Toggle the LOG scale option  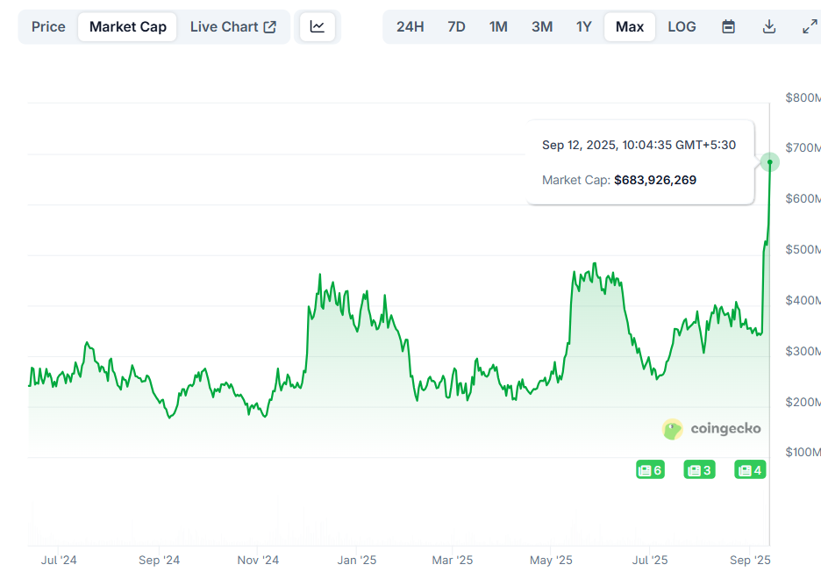[x=682, y=26]
